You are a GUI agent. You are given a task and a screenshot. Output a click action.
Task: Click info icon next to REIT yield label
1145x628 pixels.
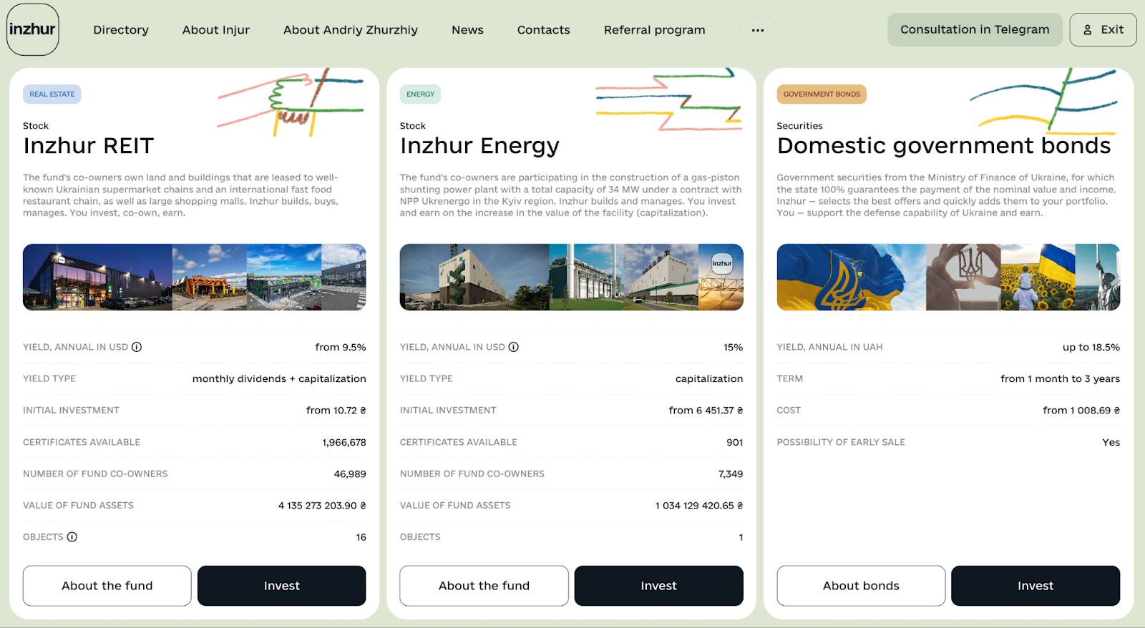coord(137,347)
